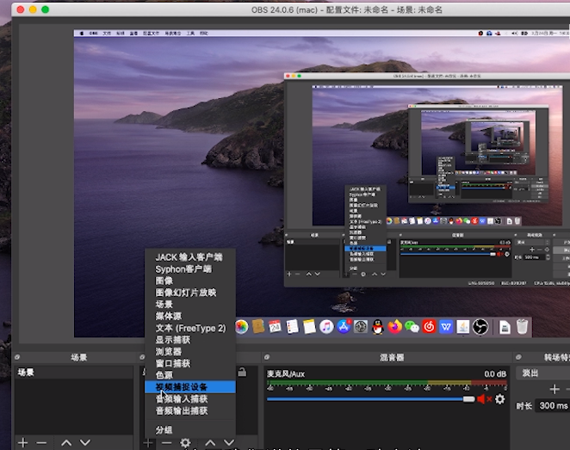
Task: Move the scene down with the arrow
Action: 87,442
